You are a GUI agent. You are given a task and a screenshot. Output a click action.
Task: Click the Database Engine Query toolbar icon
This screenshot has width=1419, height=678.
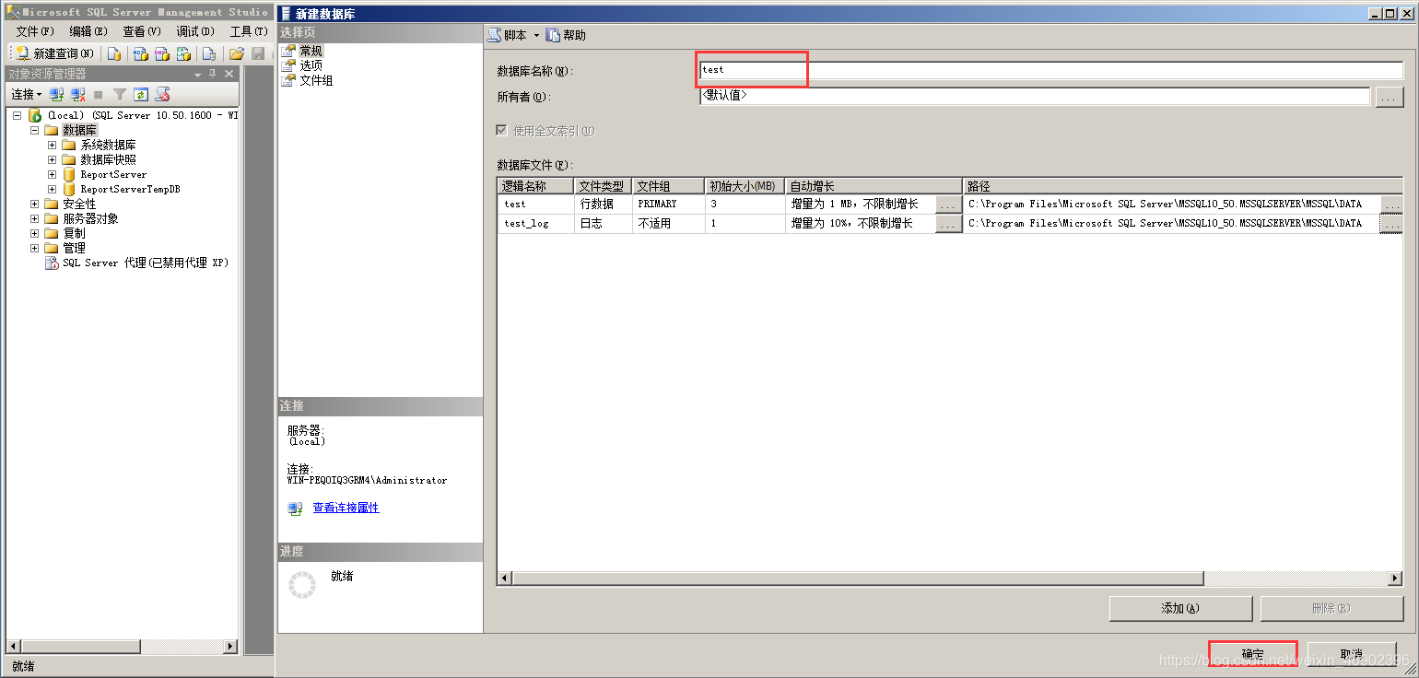point(114,53)
